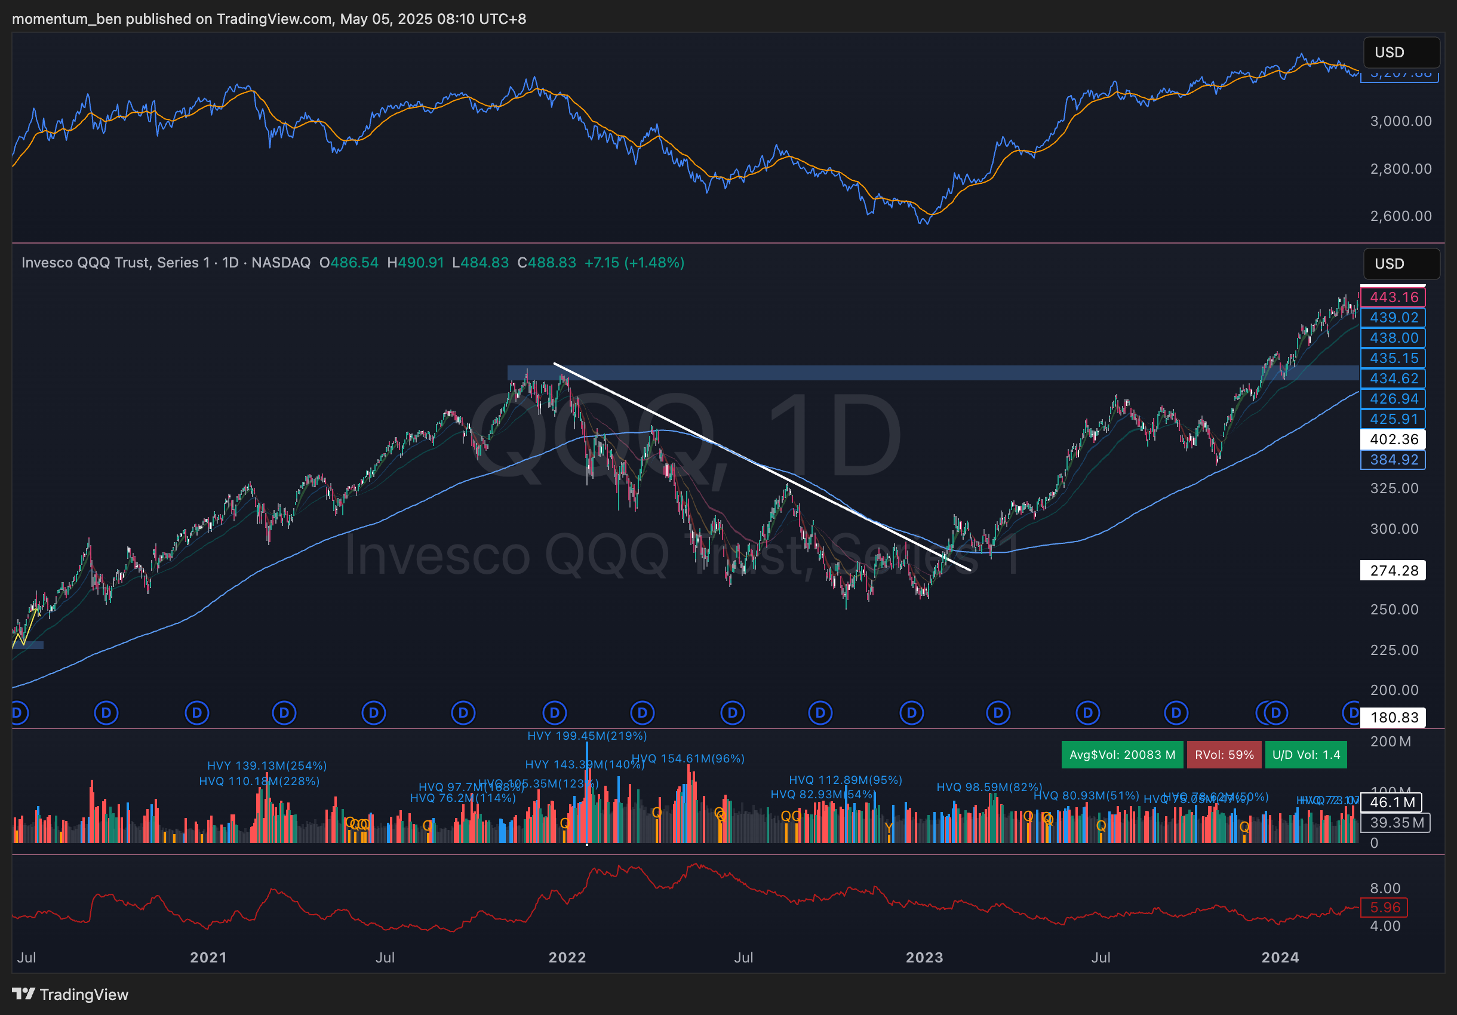Click the green U/D Vol 1.4 badge
Screen dimensions: 1457x1015
pyautogui.click(x=1305, y=755)
